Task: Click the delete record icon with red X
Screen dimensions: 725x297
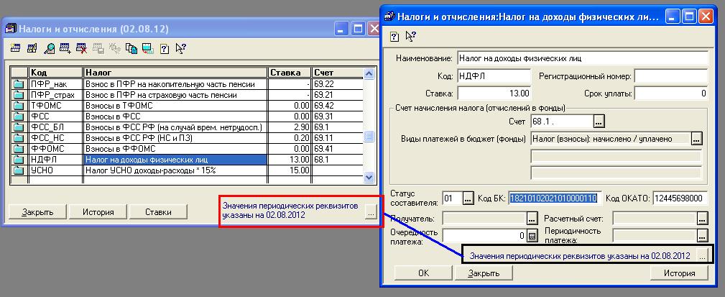Action: click(x=82, y=49)
